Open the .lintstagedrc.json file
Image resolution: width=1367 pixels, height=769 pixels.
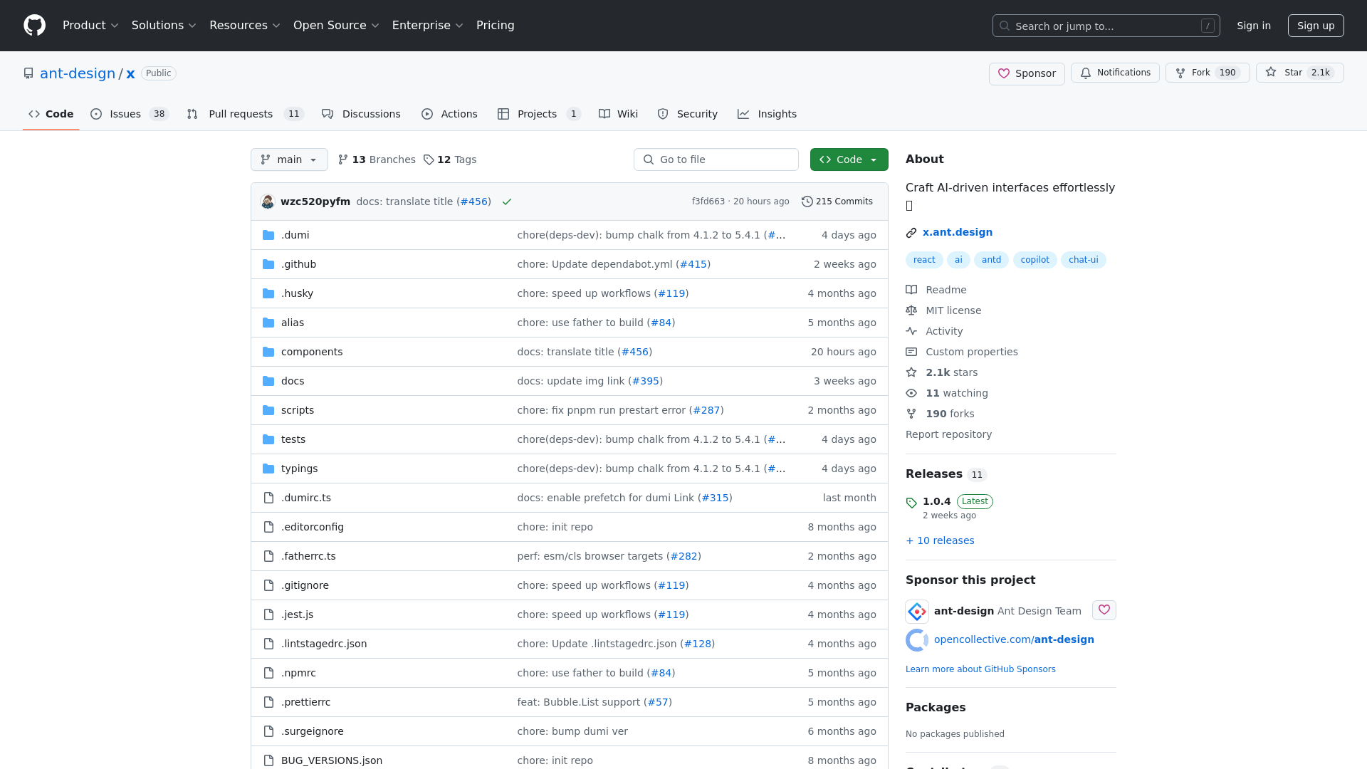pos(324,644)
